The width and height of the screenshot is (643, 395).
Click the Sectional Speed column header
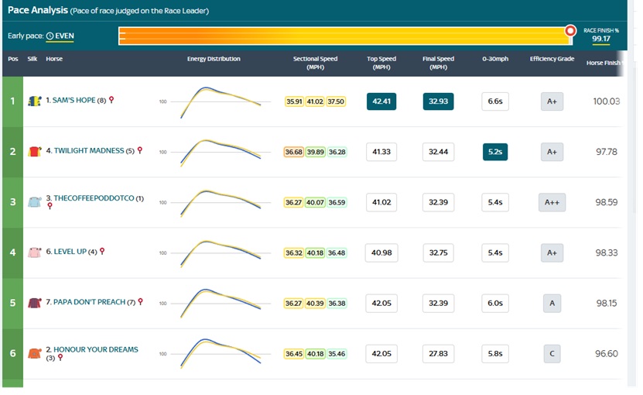[x=315, y=63]
